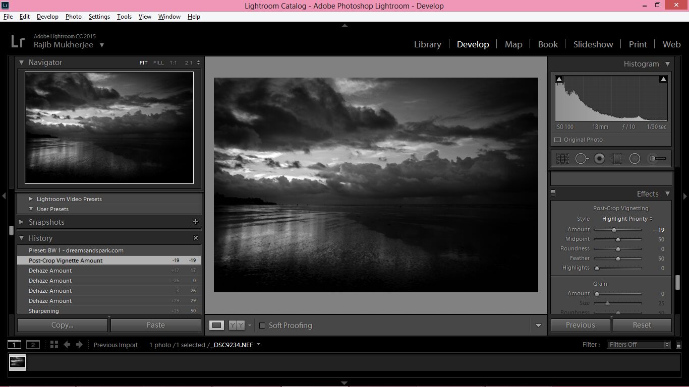Select history step Preset: BW 1 - dreamsandspark.com
This screenshot has width=689, height=387.
point(109,250)
